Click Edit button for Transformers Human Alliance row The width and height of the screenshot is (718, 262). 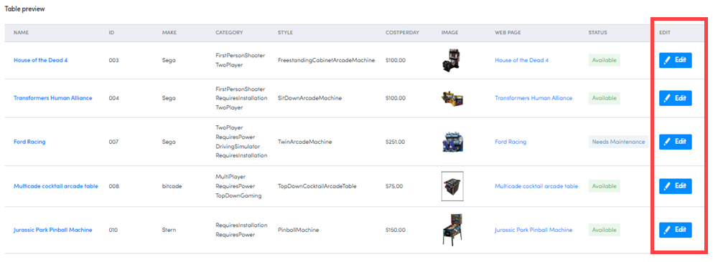click(x=675, y=98)
